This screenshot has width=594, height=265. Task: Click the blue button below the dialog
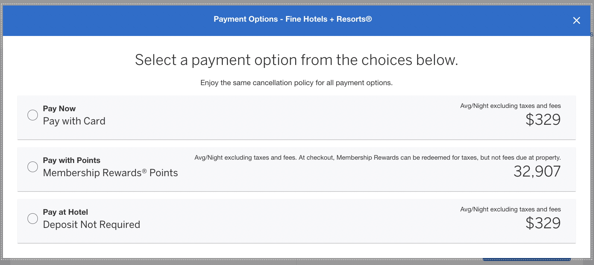tap(526, 259)
